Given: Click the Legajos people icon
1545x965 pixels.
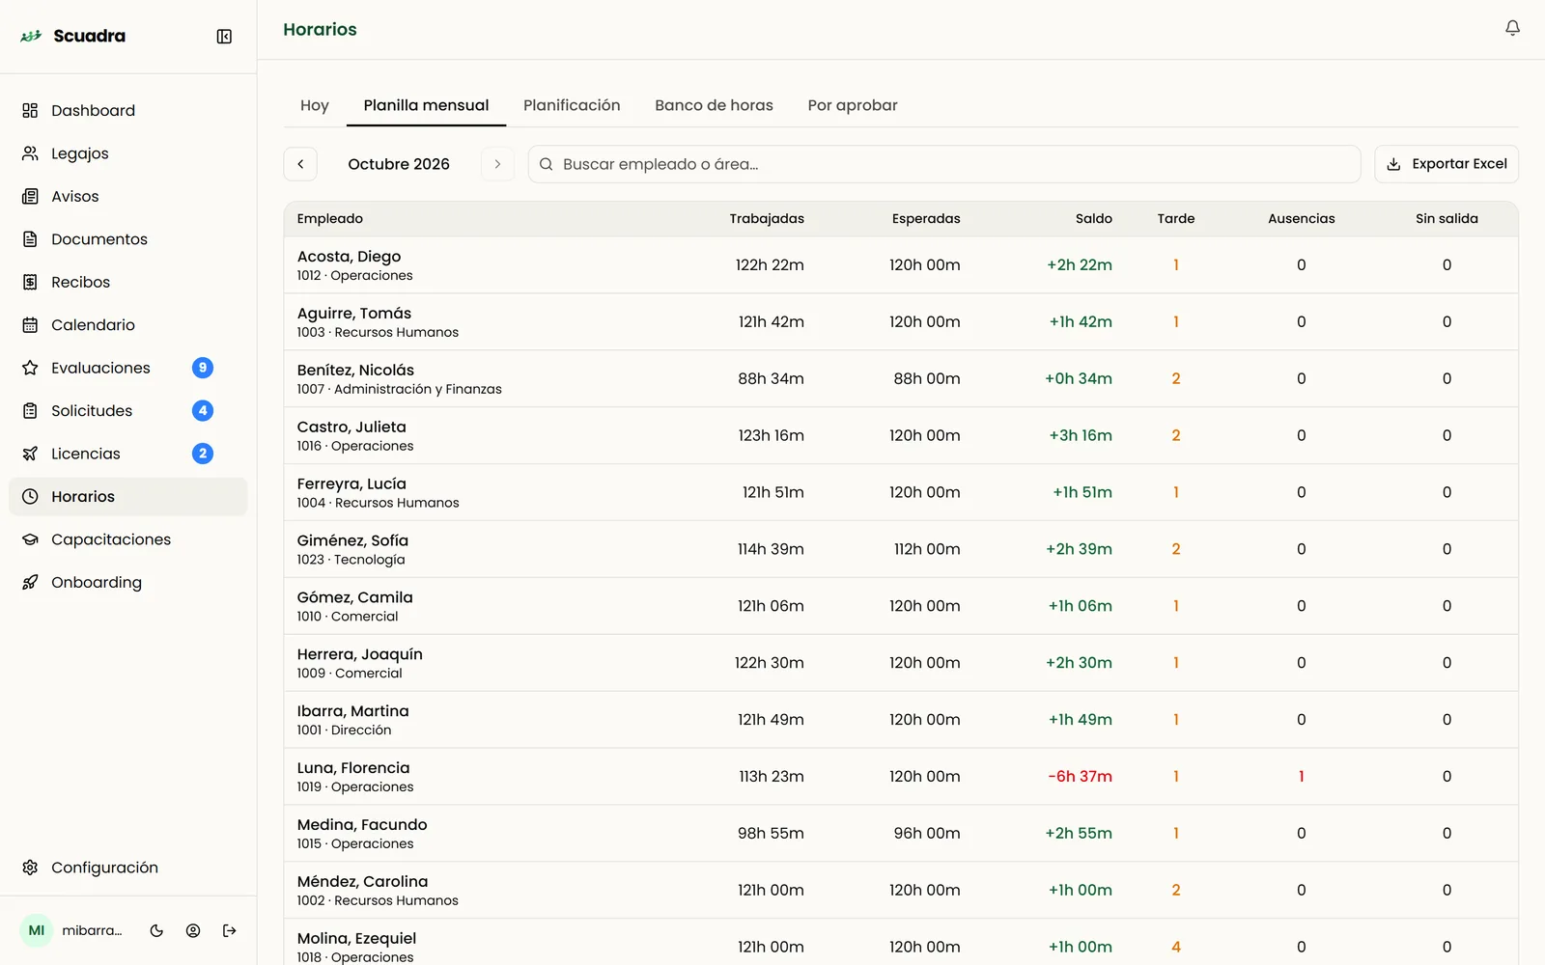Looking at the screenshot, I should pyautogui.click(x=30, y=153).
